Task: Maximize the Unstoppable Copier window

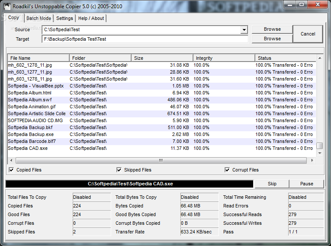Action: click(x=302, y=5)
